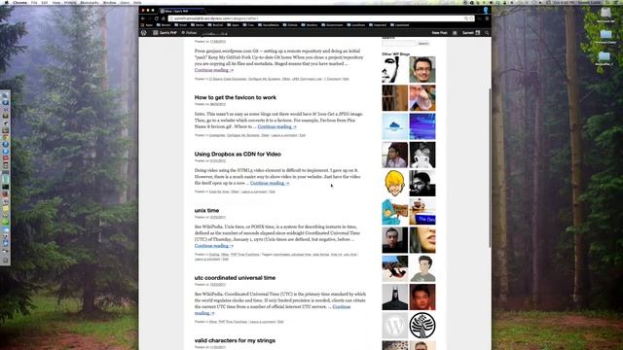
Task: Open the Sameh account avatar menu
Action: coord(471,33)
